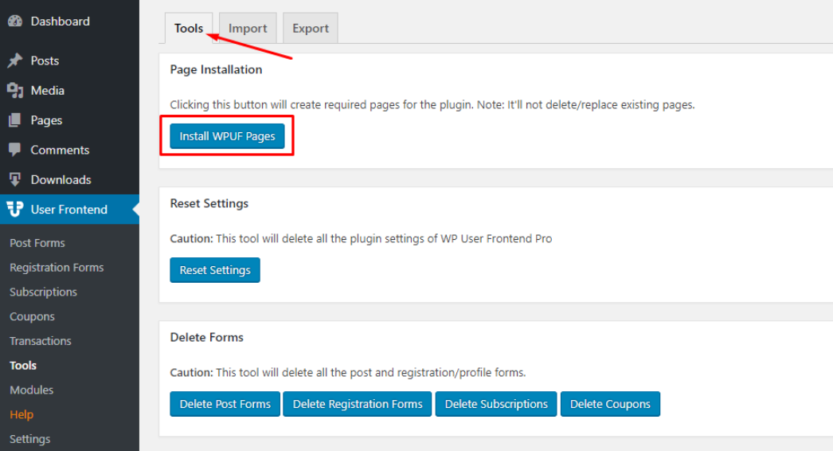Click the Comments speech bubble icon
Screen dimensions: 833x451
coord(15,150)
